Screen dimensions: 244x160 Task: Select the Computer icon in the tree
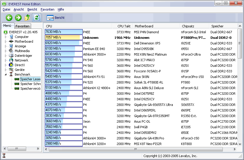click(x=11, y=37)
